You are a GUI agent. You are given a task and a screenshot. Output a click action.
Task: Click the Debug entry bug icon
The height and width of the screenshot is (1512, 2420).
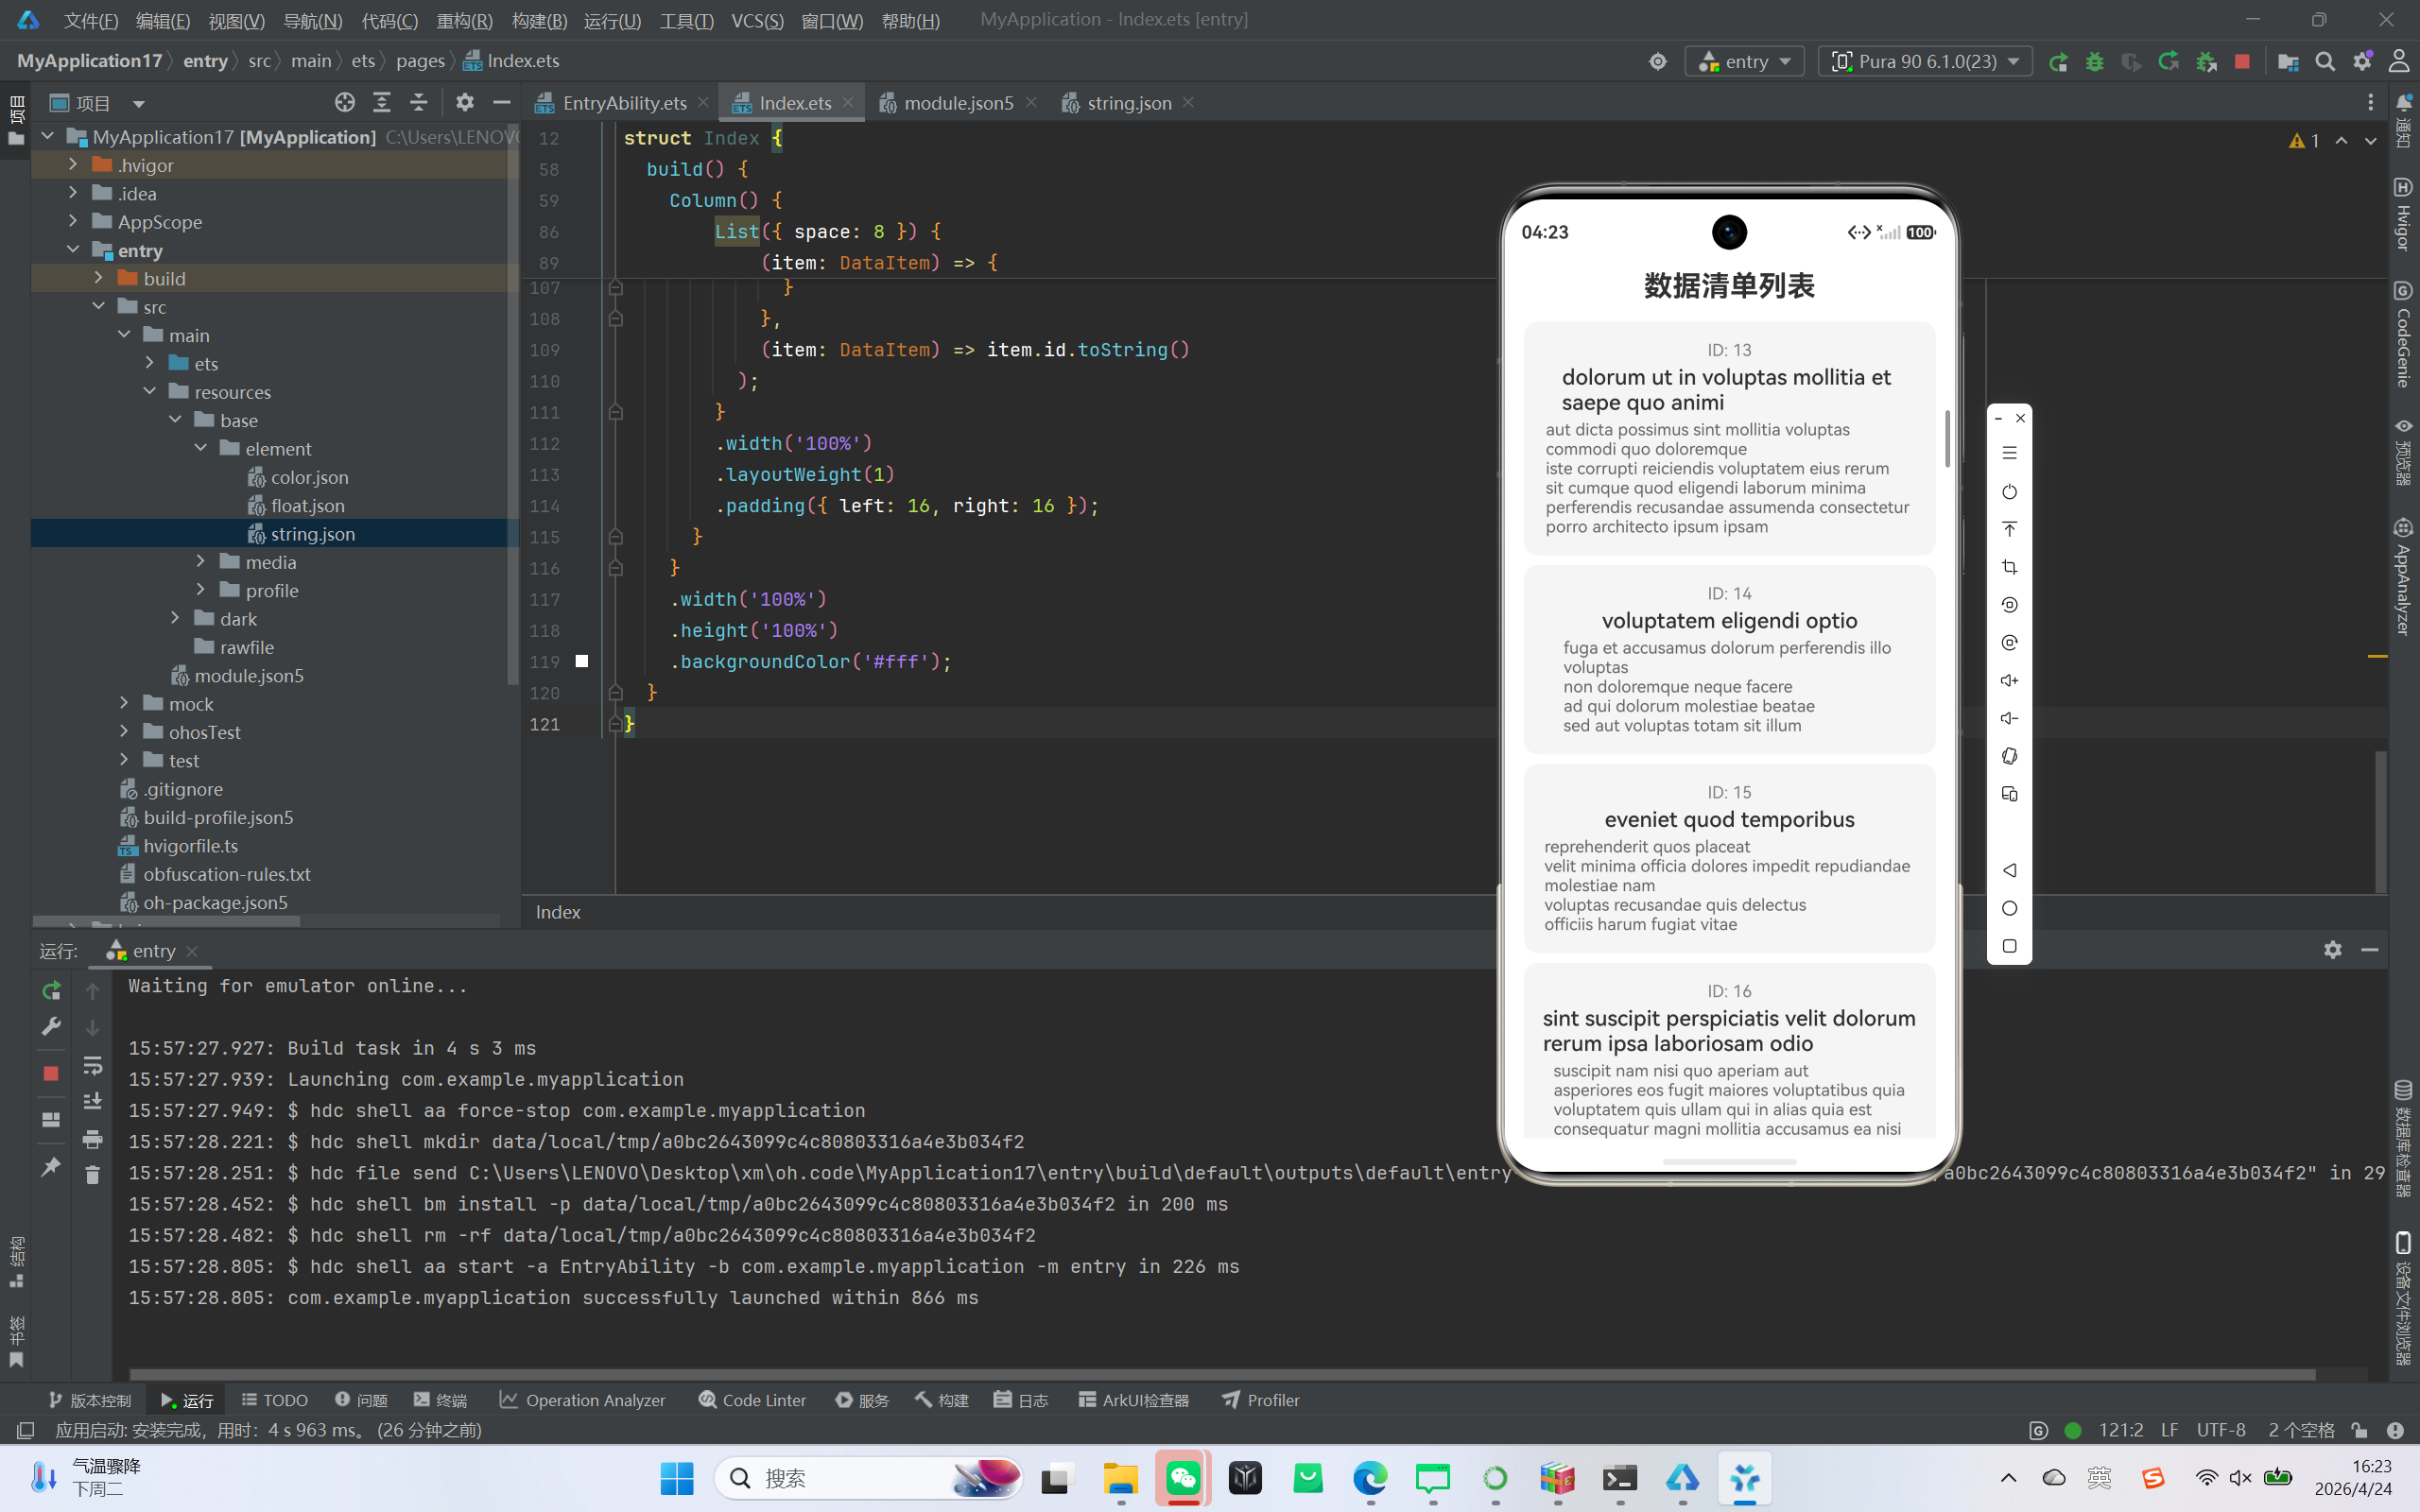point(2094,62)
